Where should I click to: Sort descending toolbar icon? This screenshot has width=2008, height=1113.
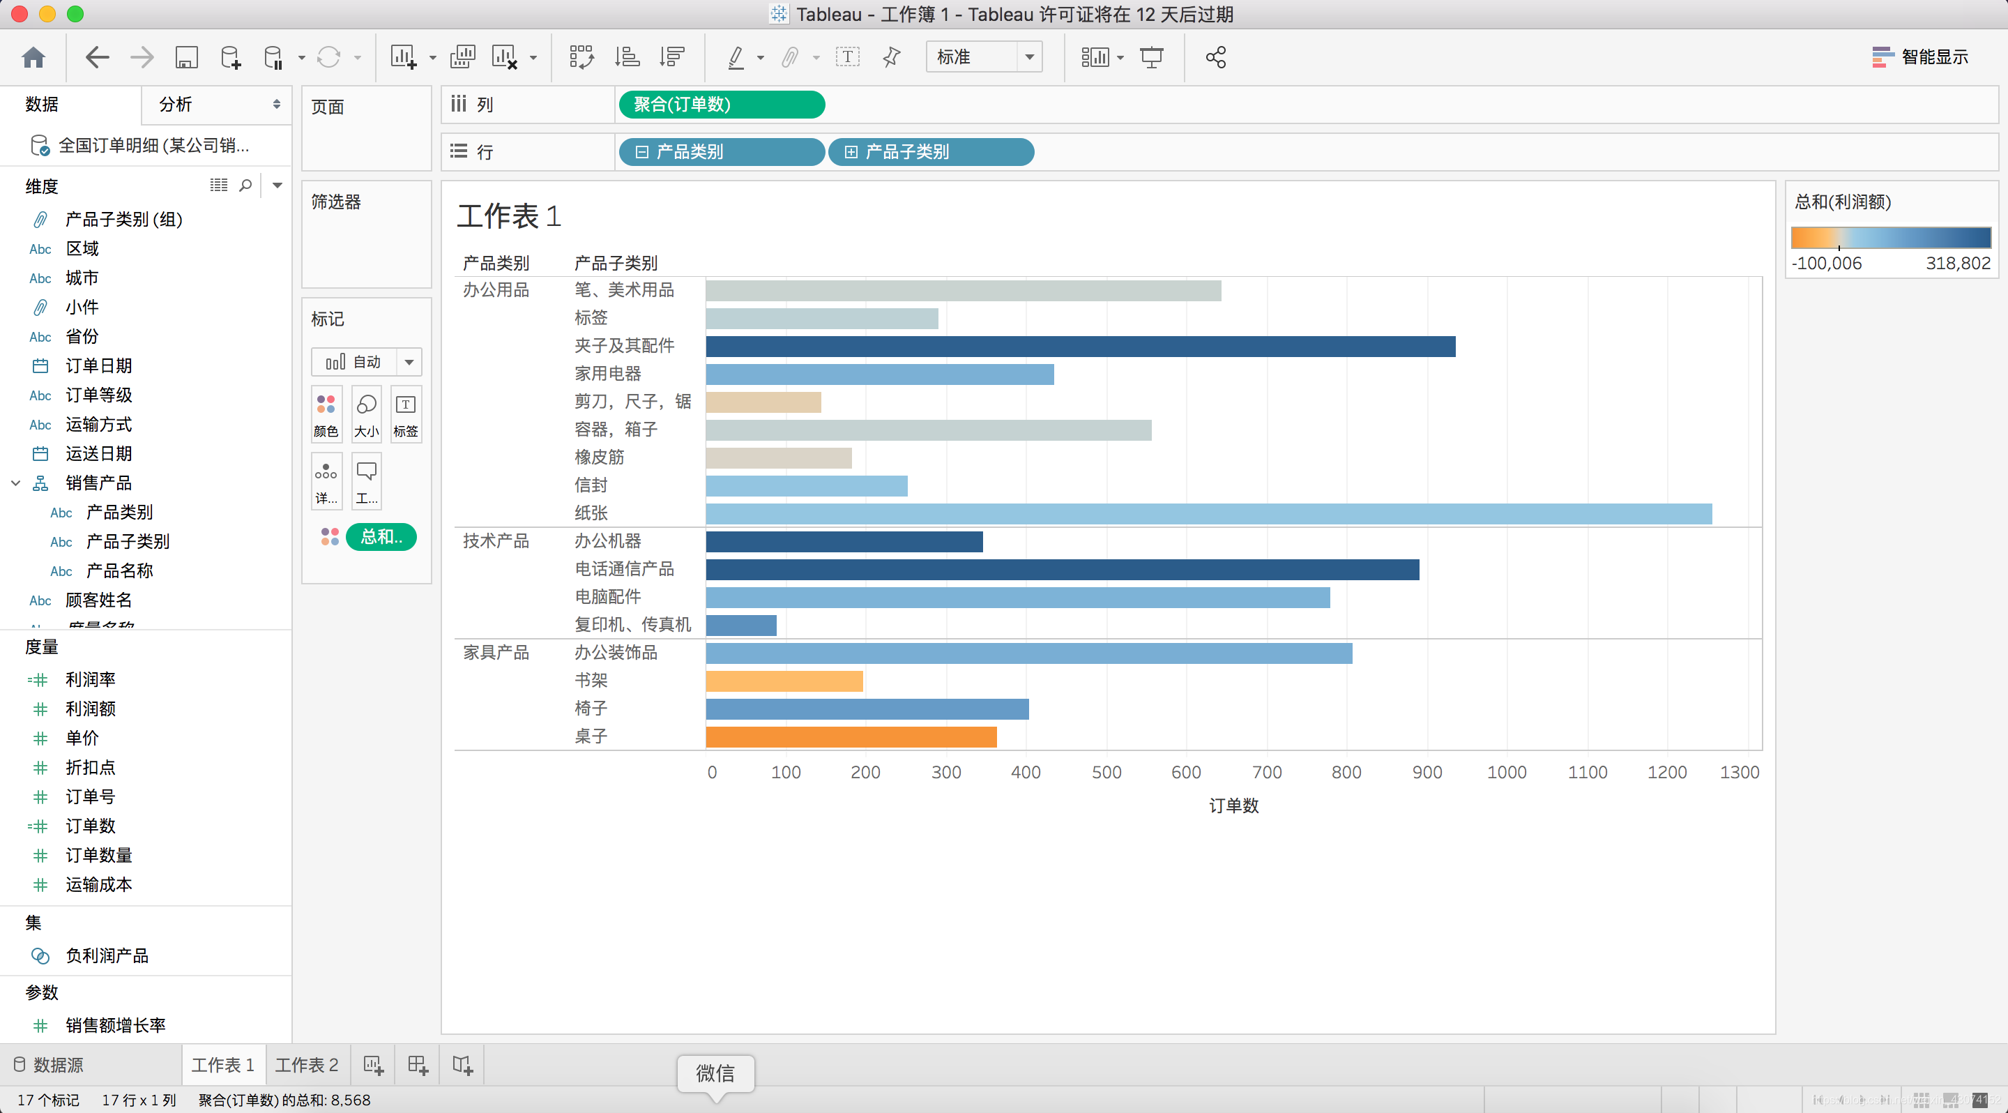pos(671,57)
